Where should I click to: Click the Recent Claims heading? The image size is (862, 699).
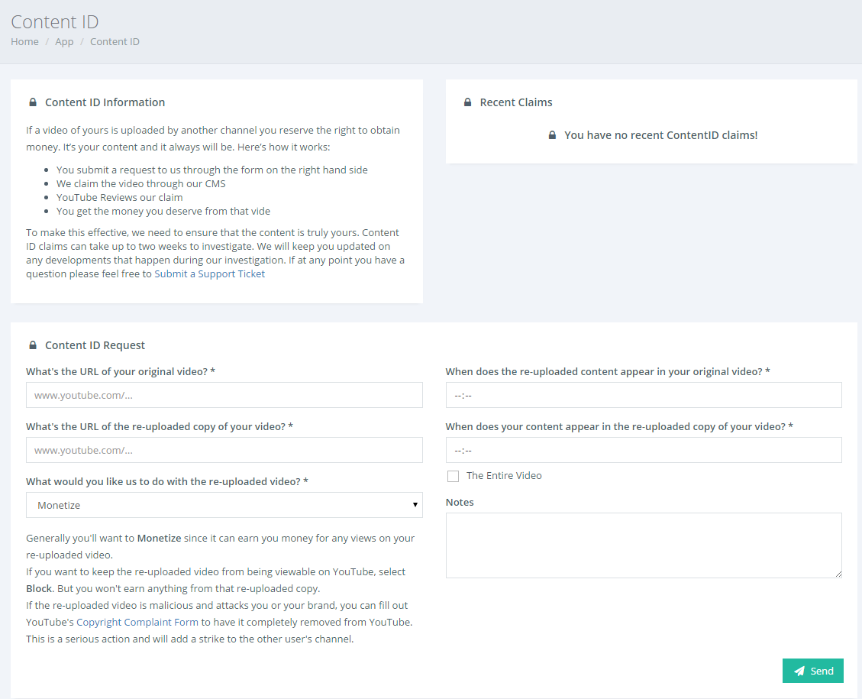click(x=516, y=102)
